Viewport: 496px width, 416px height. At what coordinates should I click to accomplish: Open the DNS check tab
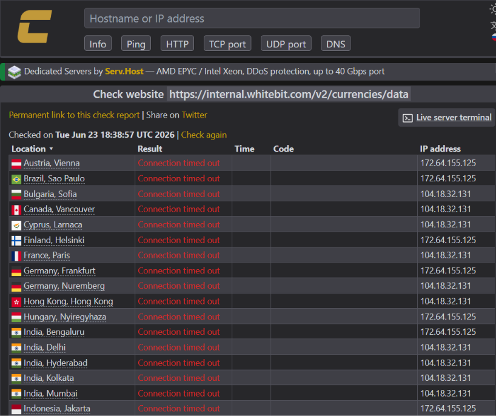336,43
